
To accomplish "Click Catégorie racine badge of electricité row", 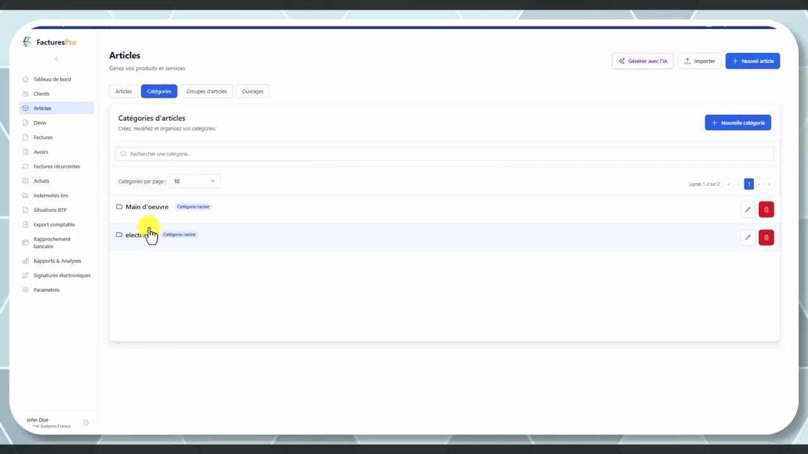I will 179,235.
